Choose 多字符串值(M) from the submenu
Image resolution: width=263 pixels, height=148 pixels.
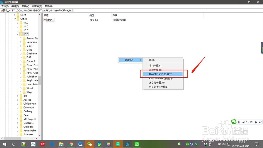pos(163,82)
